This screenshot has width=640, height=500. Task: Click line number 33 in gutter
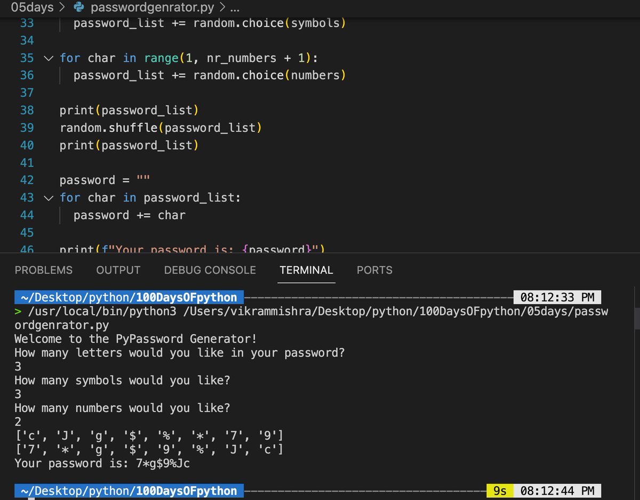pyautogui.click(x=27, y=23)
